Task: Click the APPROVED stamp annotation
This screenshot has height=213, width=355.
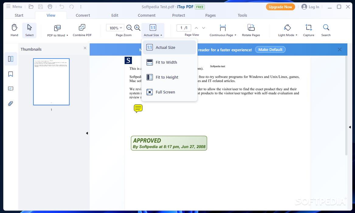Action: (x=169, y=143)
